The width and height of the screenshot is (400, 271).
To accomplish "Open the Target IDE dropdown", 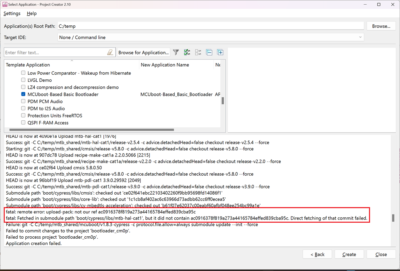I will [360, 37].
